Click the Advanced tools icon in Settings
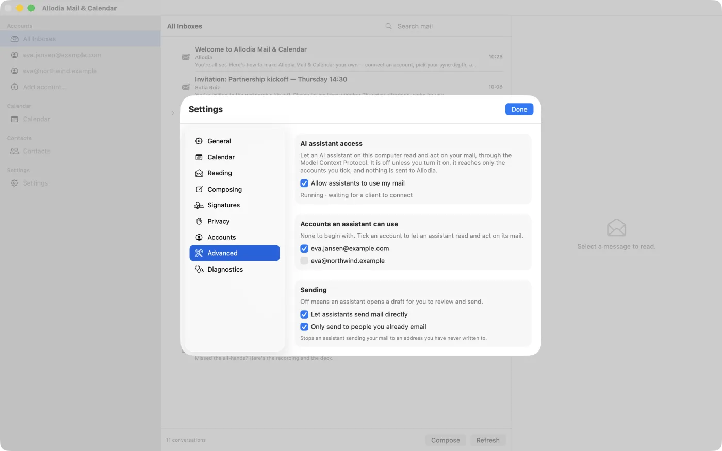 (199, 253)
